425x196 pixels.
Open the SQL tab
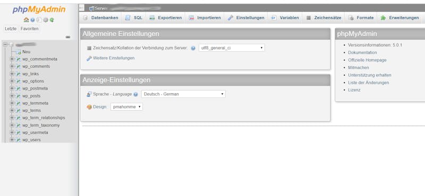[134, 18]
